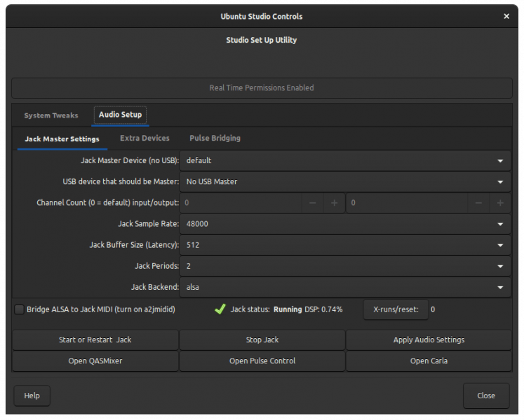Click the DSP: 0.74% value
Screen dimensions: 524x420
323,309
